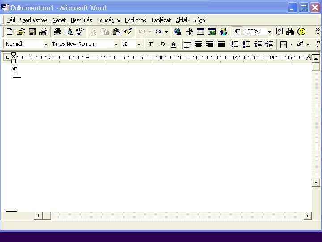Open the Fájl menu
Screen dimensions: 322x242
(x=11, y=20)
